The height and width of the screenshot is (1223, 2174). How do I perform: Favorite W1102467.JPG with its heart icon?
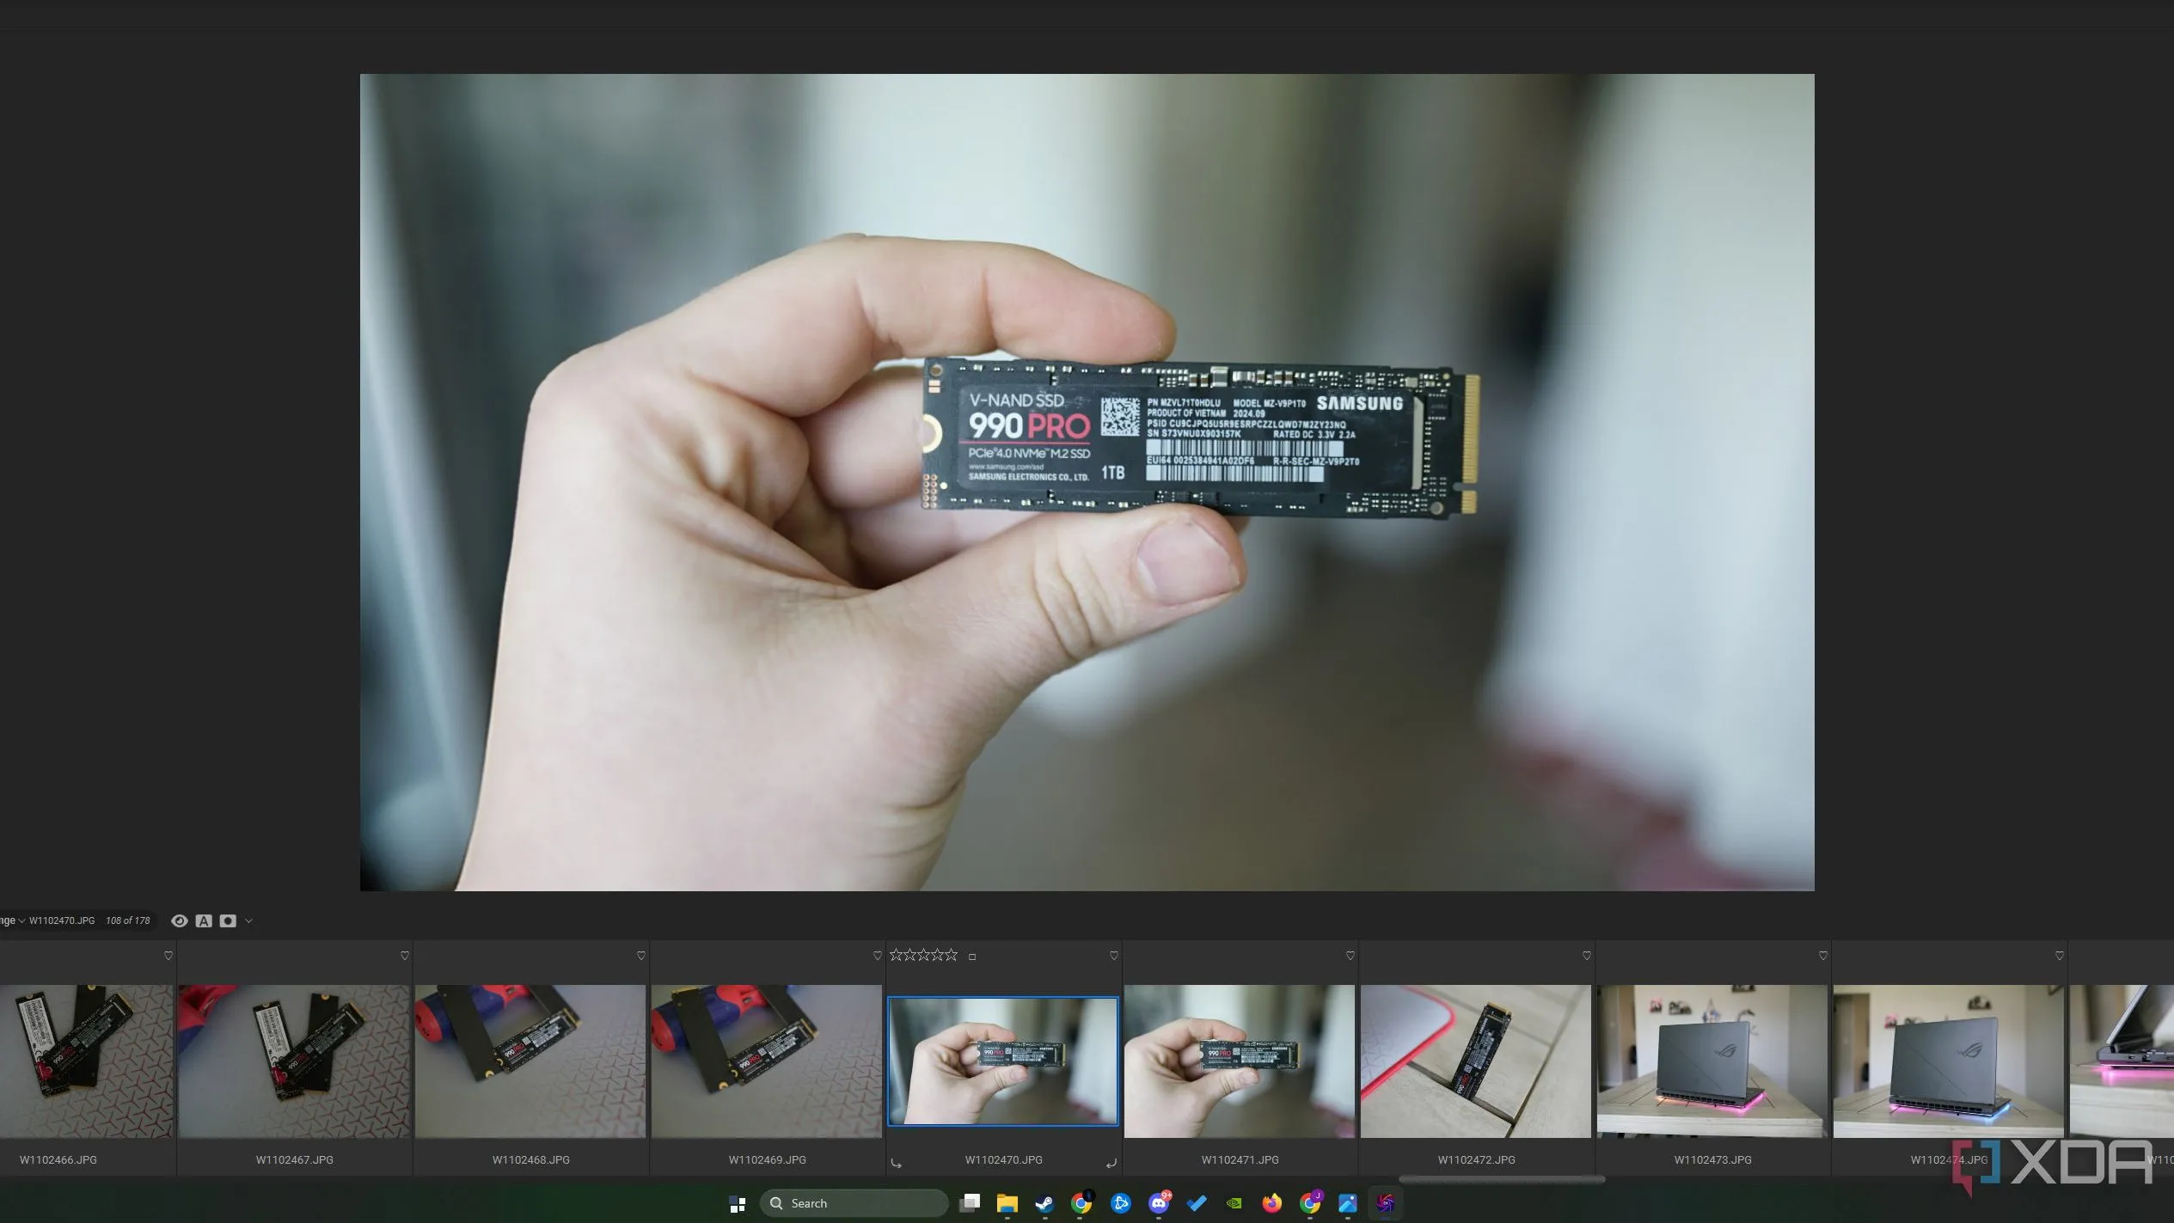click(x=405, y=956)
